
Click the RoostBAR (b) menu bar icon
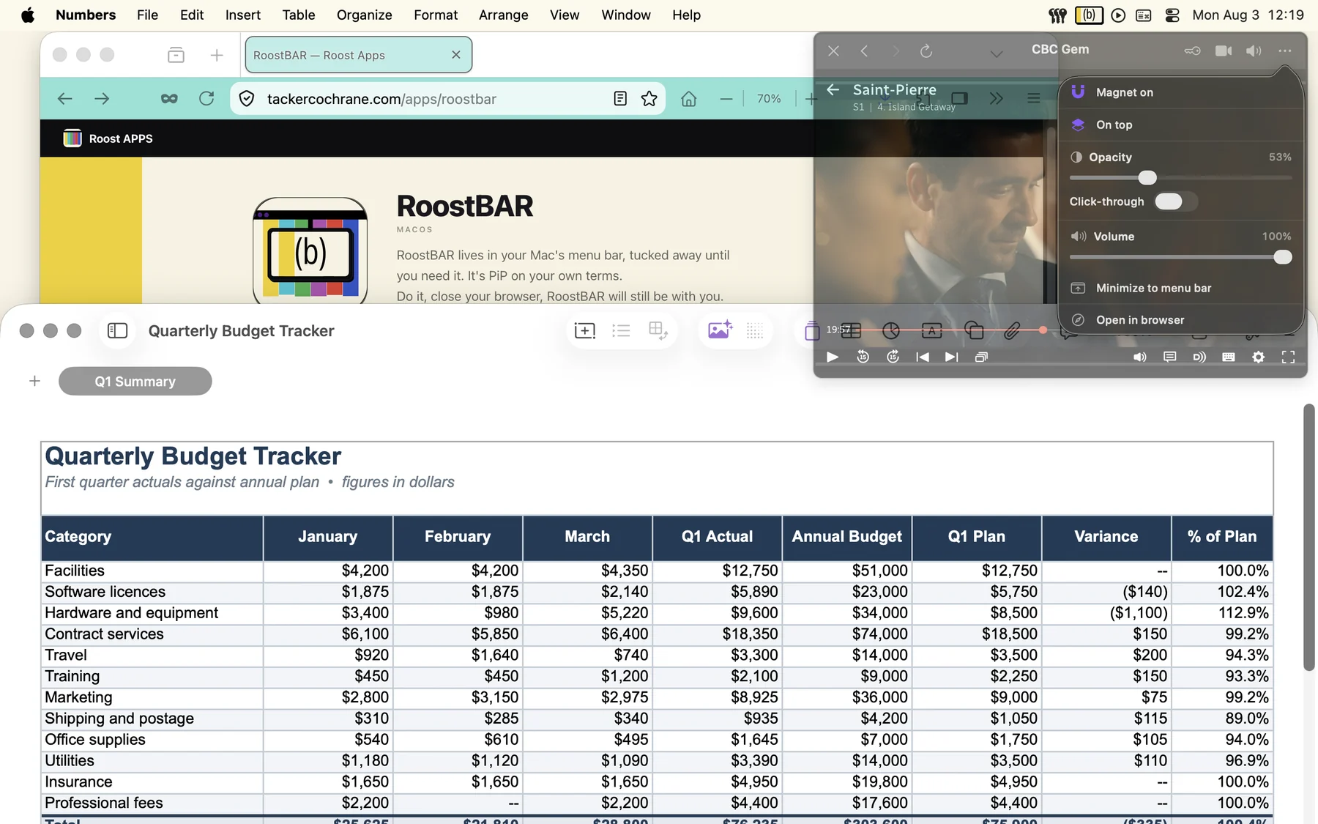click(x=1089, y=15)
